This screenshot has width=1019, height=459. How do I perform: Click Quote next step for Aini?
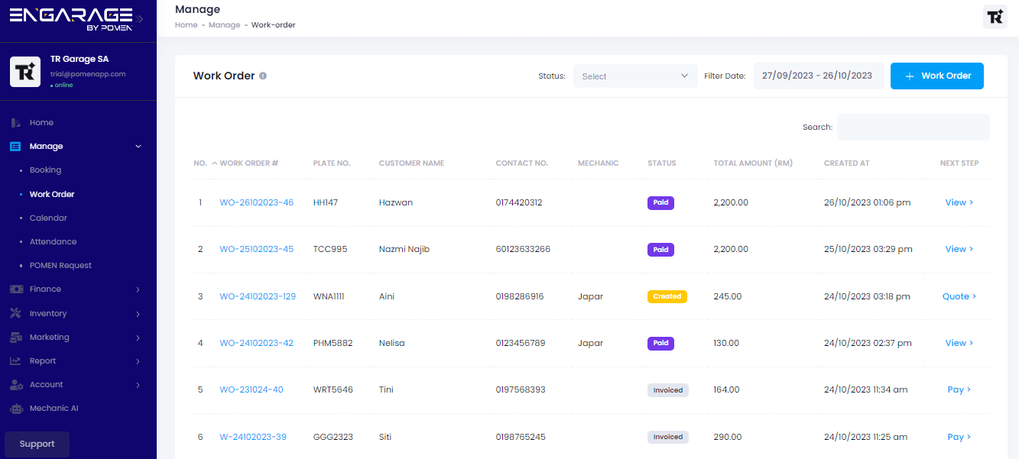[x=959, y=296]
